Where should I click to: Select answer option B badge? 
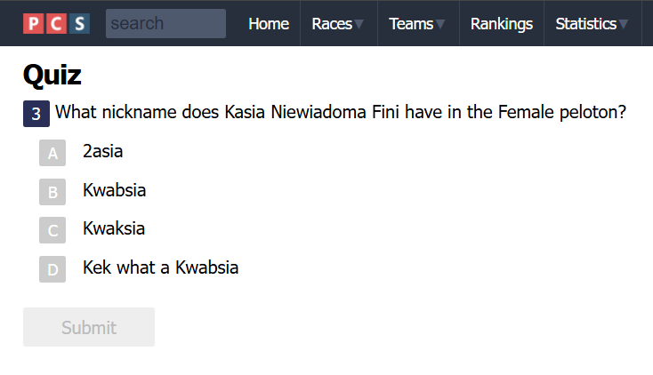coord(52,192)
